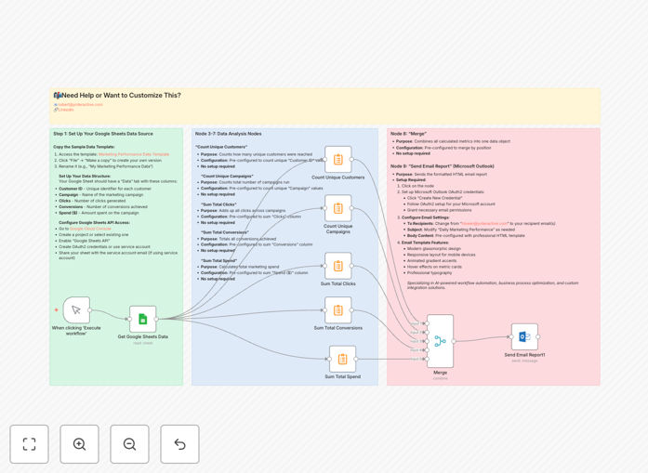Click the 'Email Template Features:' text
Image resolution: width=648 pixels, height=473 pixels.
click(425, 243)
